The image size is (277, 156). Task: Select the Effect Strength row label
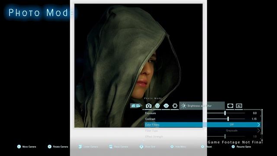pyautogui.click(x=154, y=136)
